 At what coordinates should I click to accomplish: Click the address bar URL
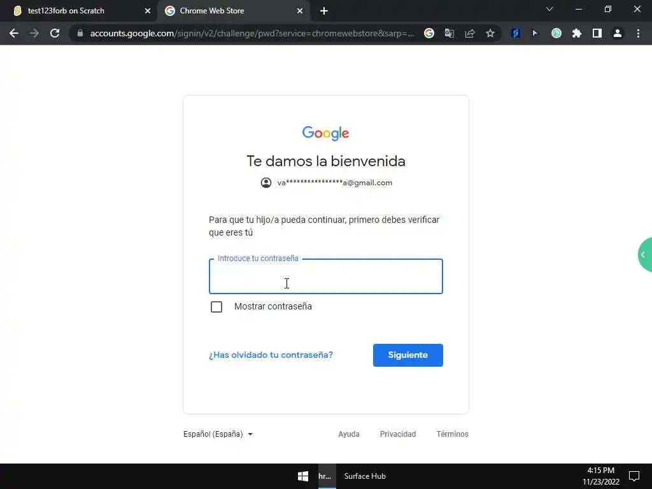coord(252,33)
